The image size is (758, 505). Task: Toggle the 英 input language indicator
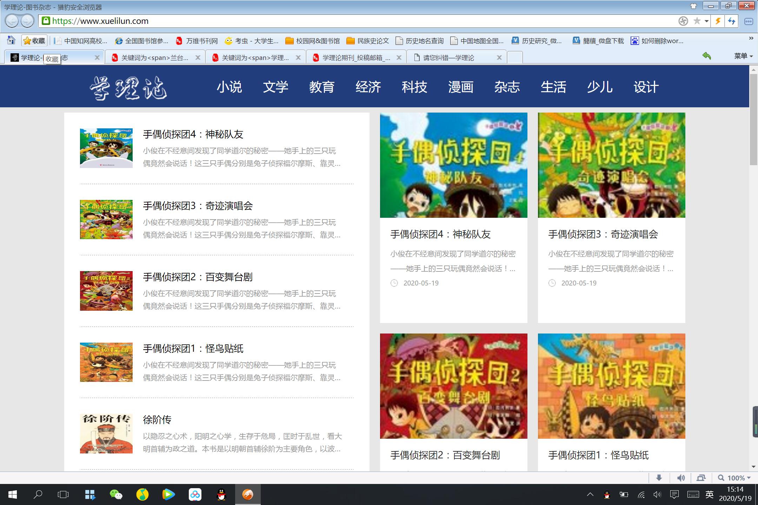(709, 494)
